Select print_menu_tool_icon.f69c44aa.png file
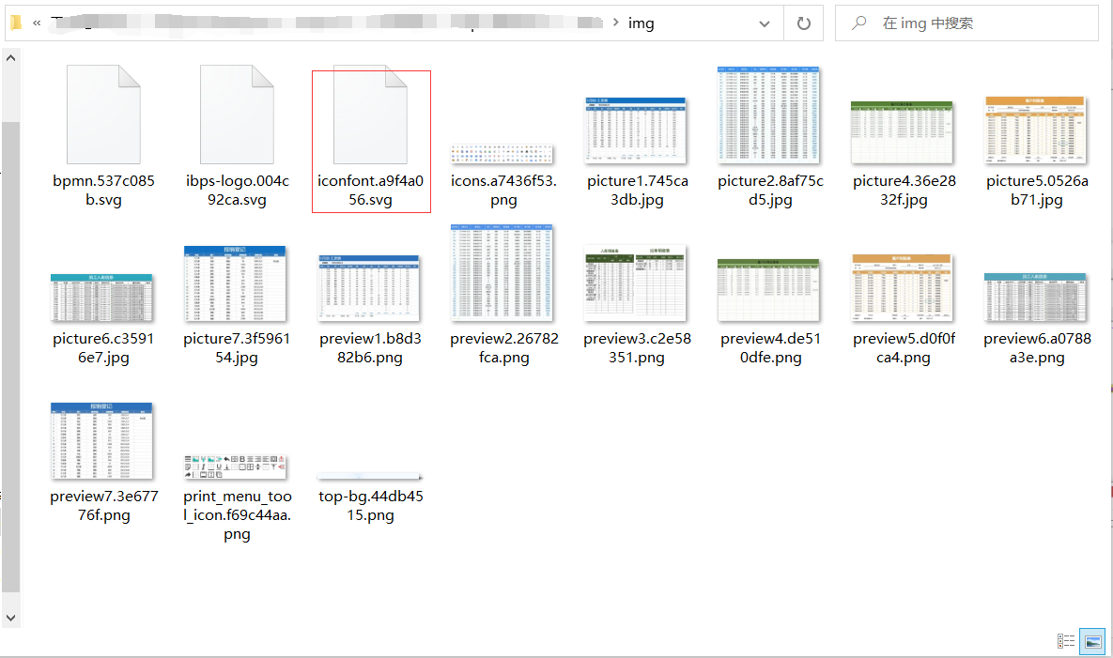Image resolution: width=1113 pixels, height=658 pixels. tap(237, 467)
